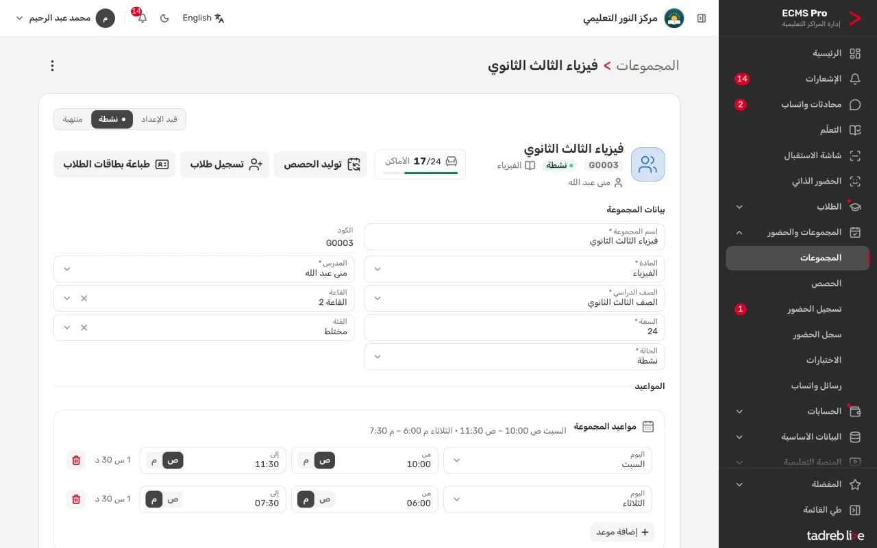The height and width of the screenshot is (548, 877).
Task: Click user avatar م in top bar
Action: pos(105,18)
